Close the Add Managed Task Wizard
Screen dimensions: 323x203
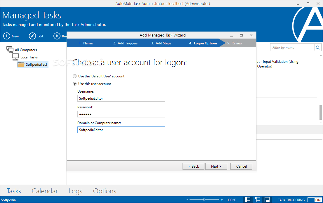click(x=251, y=35)
